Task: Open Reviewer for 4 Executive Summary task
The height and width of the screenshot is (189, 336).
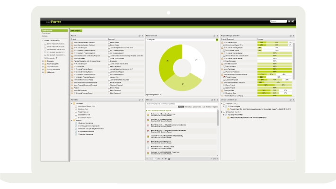Action: [x=163, y=114]
